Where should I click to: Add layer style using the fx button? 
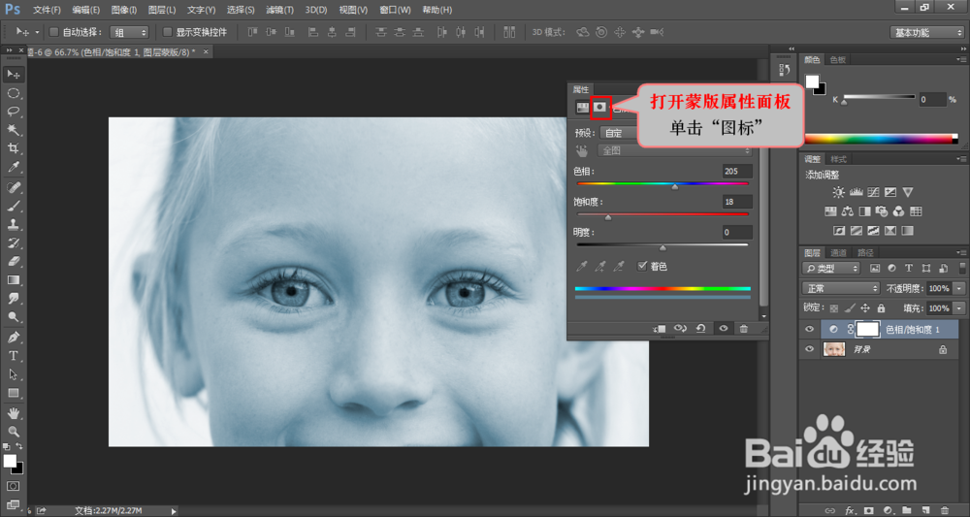850,510
